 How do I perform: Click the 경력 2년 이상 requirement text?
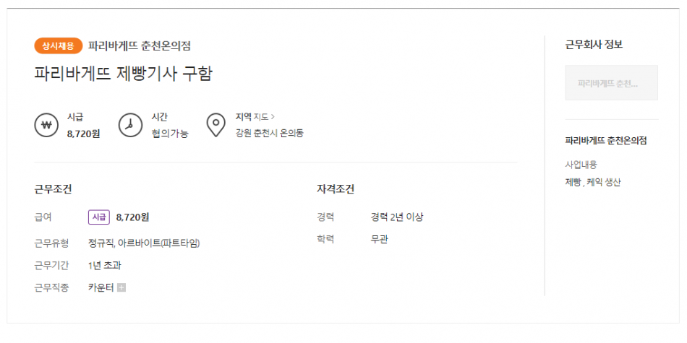pos(397,217)
